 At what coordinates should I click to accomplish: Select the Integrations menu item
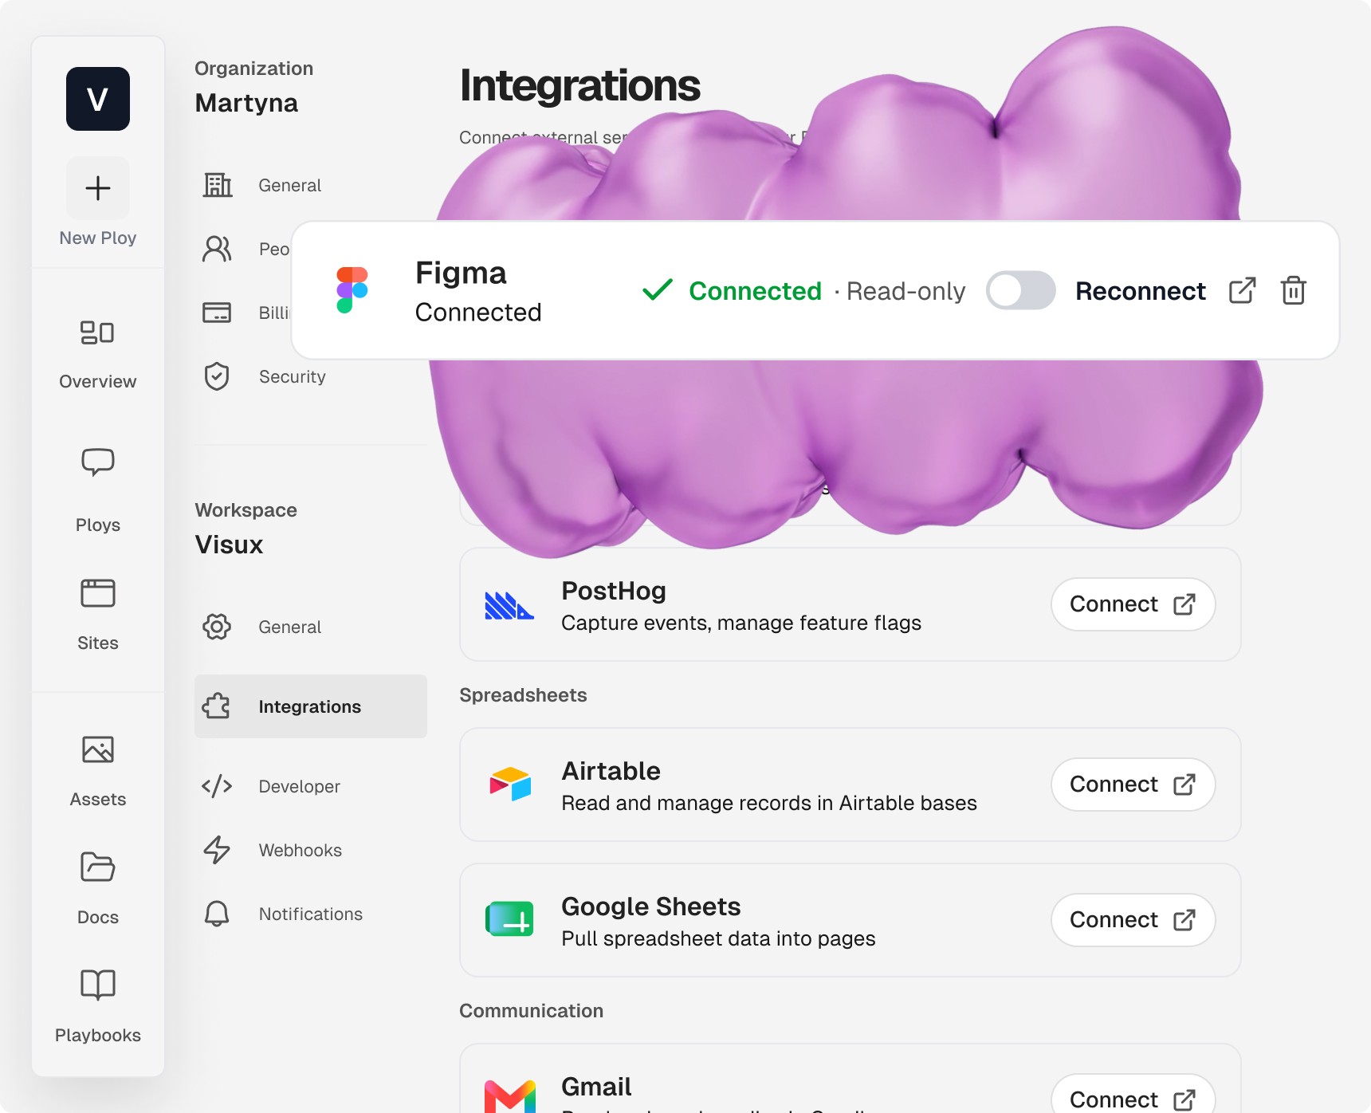[311, 706]
